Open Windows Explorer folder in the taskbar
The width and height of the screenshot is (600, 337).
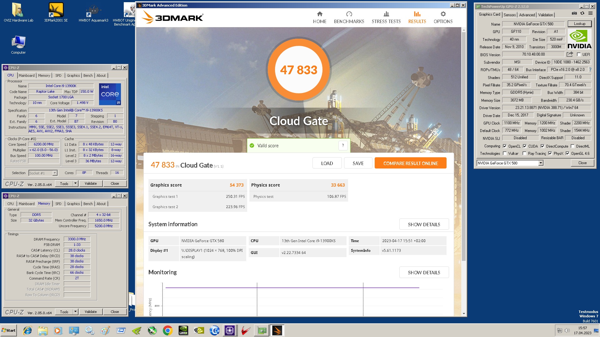tap(43, 330)
